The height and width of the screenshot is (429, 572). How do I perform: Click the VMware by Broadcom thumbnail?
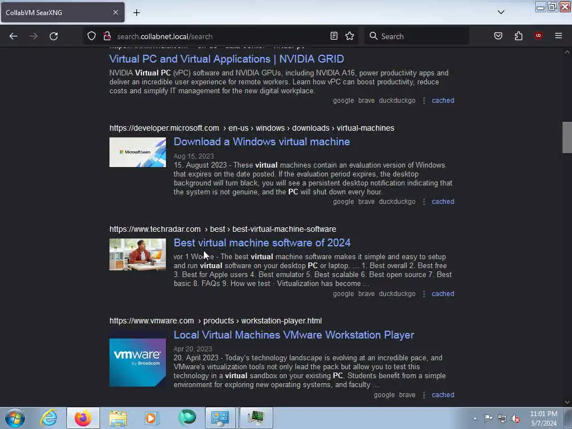[137, 363]
